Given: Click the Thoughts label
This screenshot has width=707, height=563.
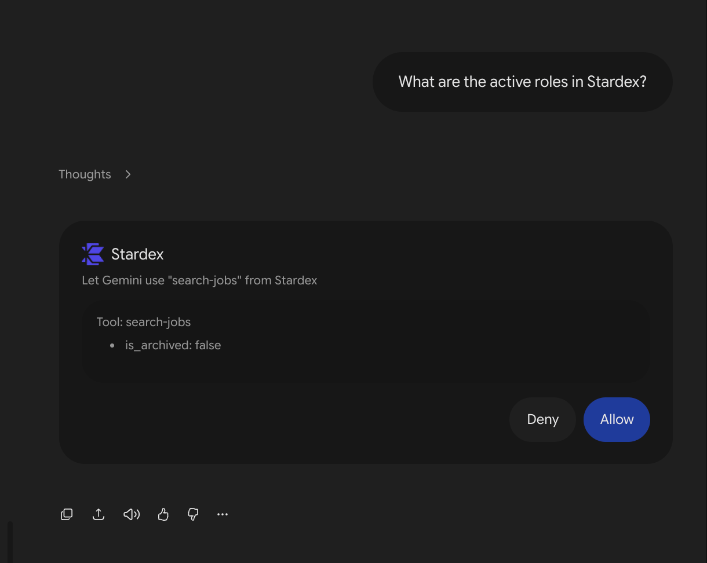Looking at the screenshot, I should pyautogui.click(x=85, y=174).
